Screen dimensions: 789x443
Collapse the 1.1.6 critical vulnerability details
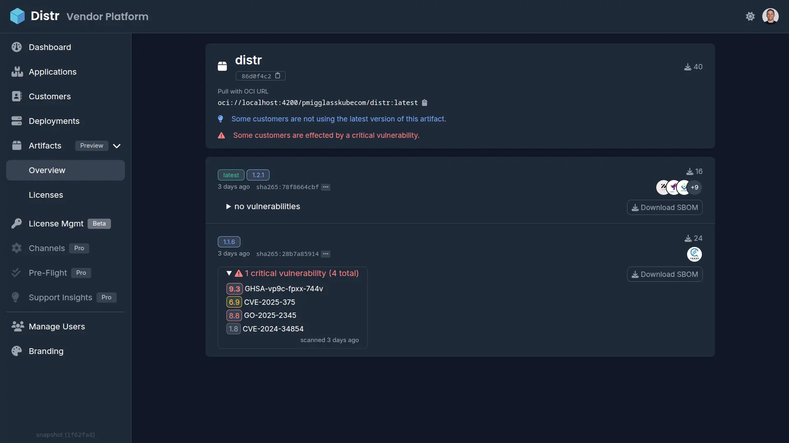[228, 273]
